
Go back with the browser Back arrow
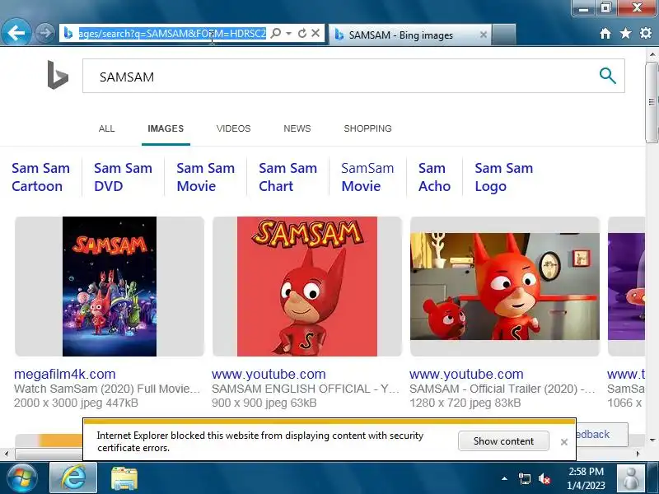click(x=16, y=33)
